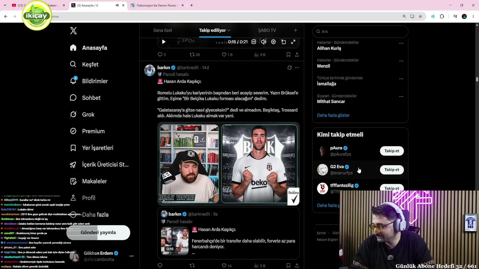Image resolution: width=479 pixels, height=269 pixels.
Task: Open Grok from the sidebar
Action: pos(82,114)
